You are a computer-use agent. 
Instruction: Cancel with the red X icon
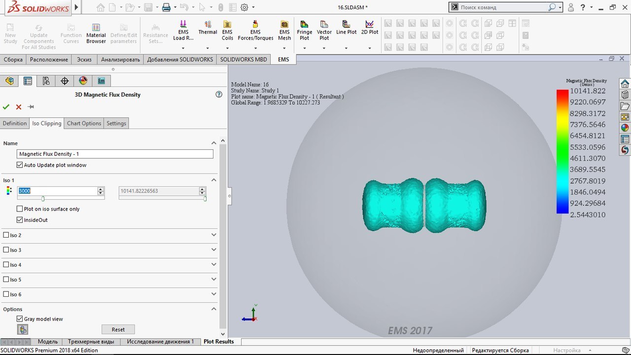click(19, 107)
